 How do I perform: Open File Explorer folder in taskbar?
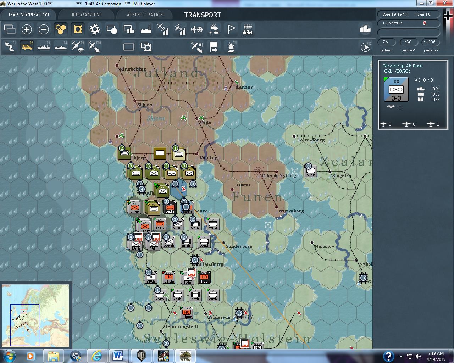54,356
